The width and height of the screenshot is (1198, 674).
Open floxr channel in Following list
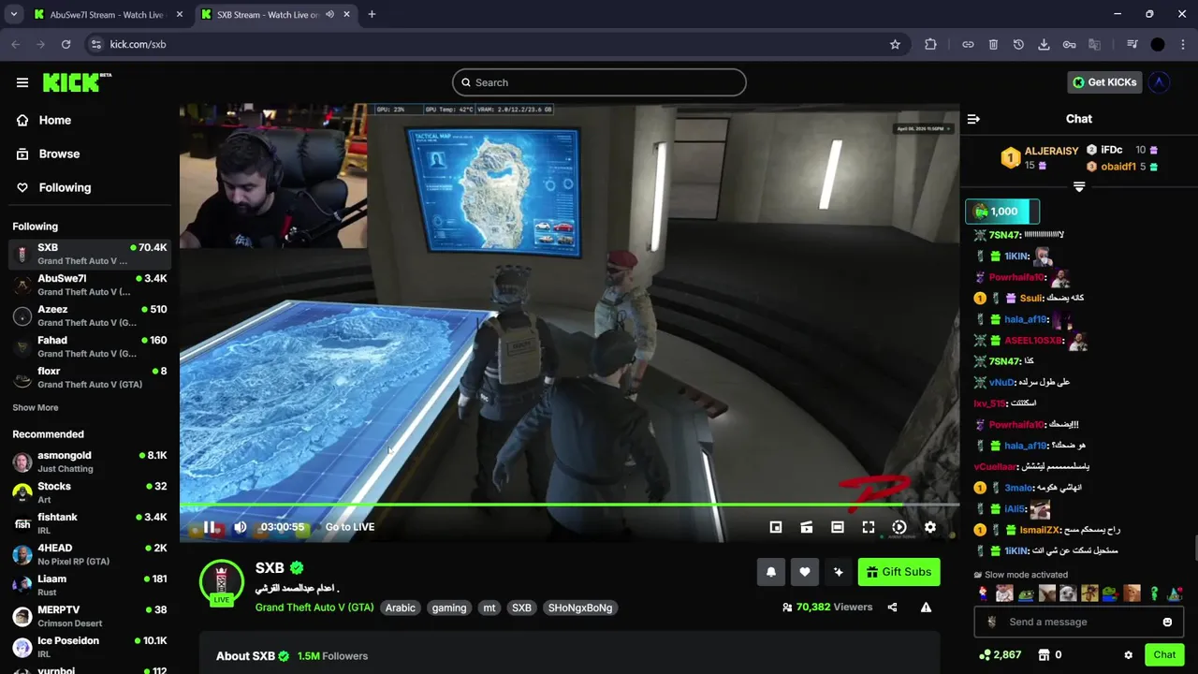[x=90, y=377]
